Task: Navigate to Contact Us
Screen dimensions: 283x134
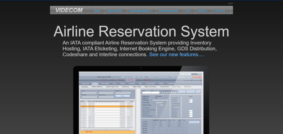Action: coord(219,11)
